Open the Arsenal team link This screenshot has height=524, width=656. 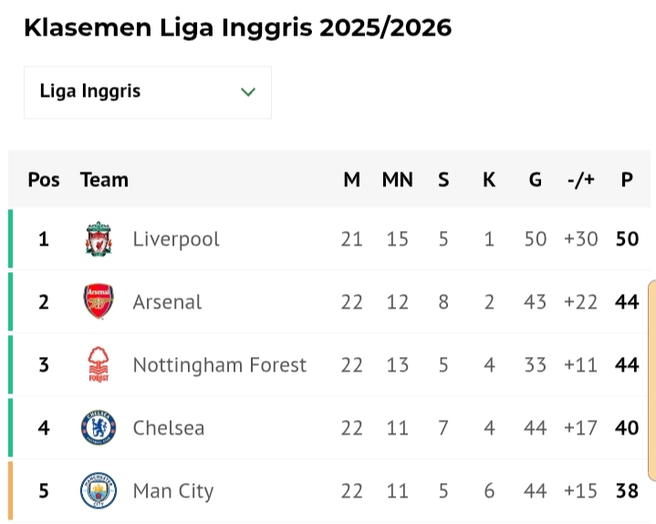click(167, 302)
